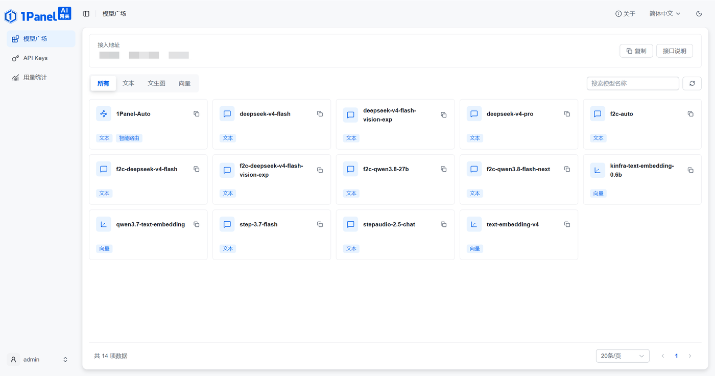
Task: Click the 文本 tag on deepseek-v4-pro
Action: point(475,138)
